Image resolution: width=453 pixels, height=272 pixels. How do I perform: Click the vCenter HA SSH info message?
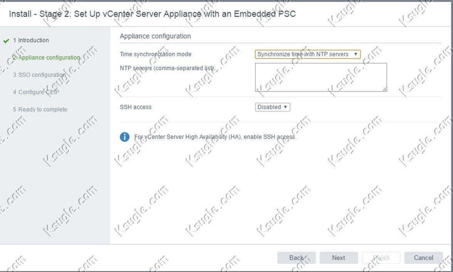click(215, 137)
